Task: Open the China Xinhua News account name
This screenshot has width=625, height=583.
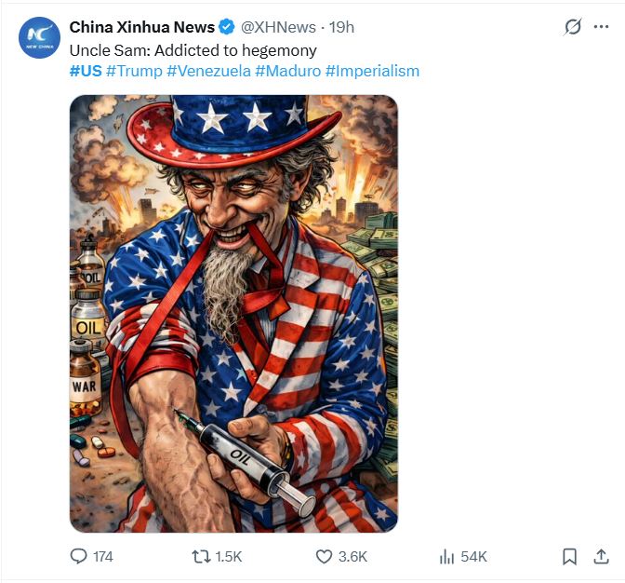Action: [x=141, y=28]
